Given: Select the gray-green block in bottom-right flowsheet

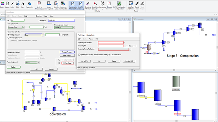Looking at the screenshot, I should click(x=176, y=82).
